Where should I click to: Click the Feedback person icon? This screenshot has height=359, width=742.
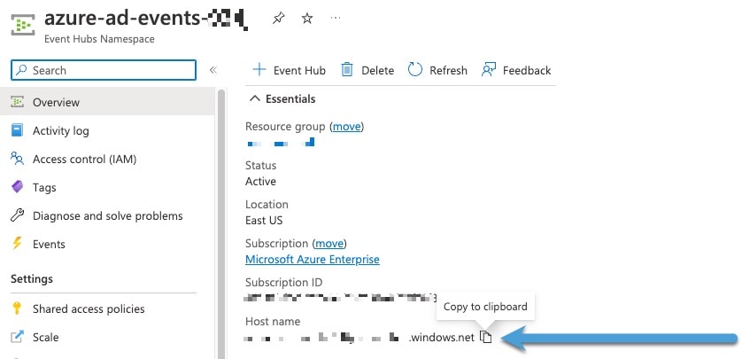(489, 70)
